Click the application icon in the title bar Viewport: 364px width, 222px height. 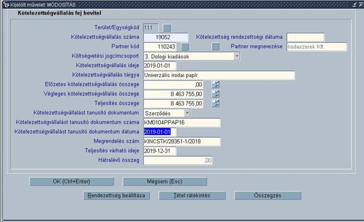point(6,5)
